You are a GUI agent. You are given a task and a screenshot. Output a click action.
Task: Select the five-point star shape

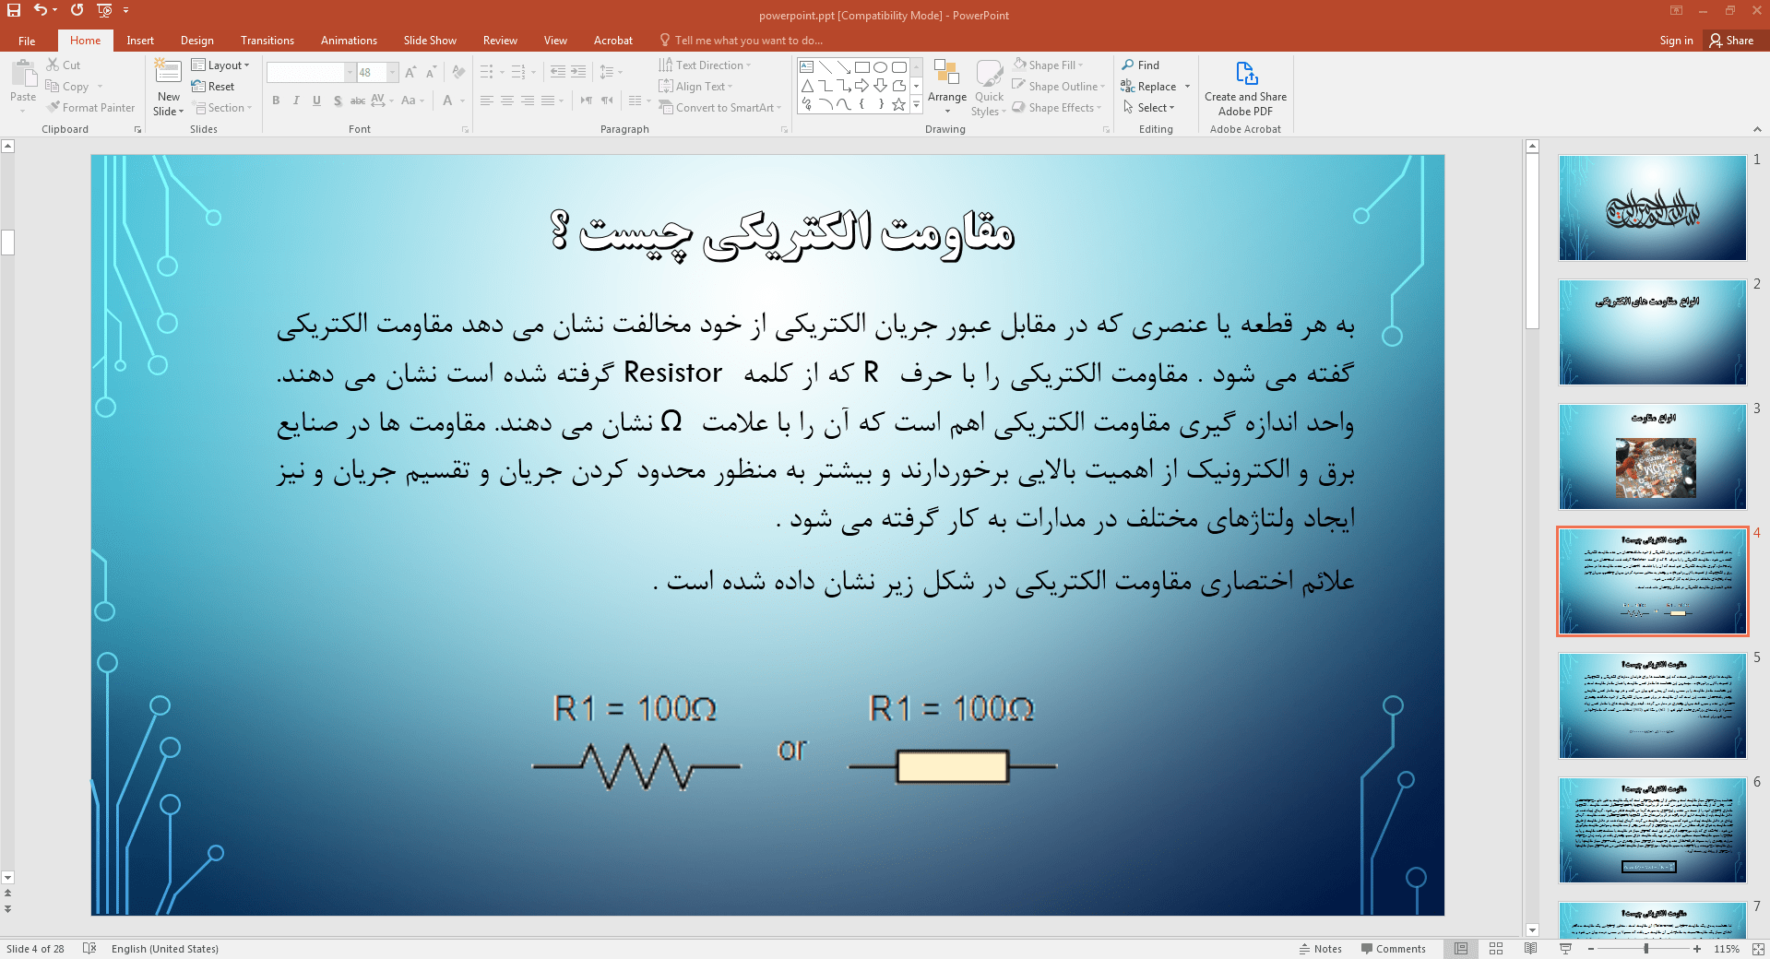click(x=898, y=104)
